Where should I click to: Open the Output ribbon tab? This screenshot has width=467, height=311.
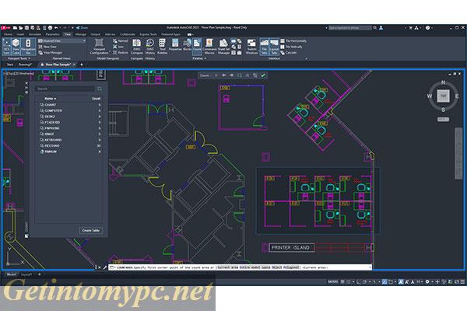[x=95, y=34]
